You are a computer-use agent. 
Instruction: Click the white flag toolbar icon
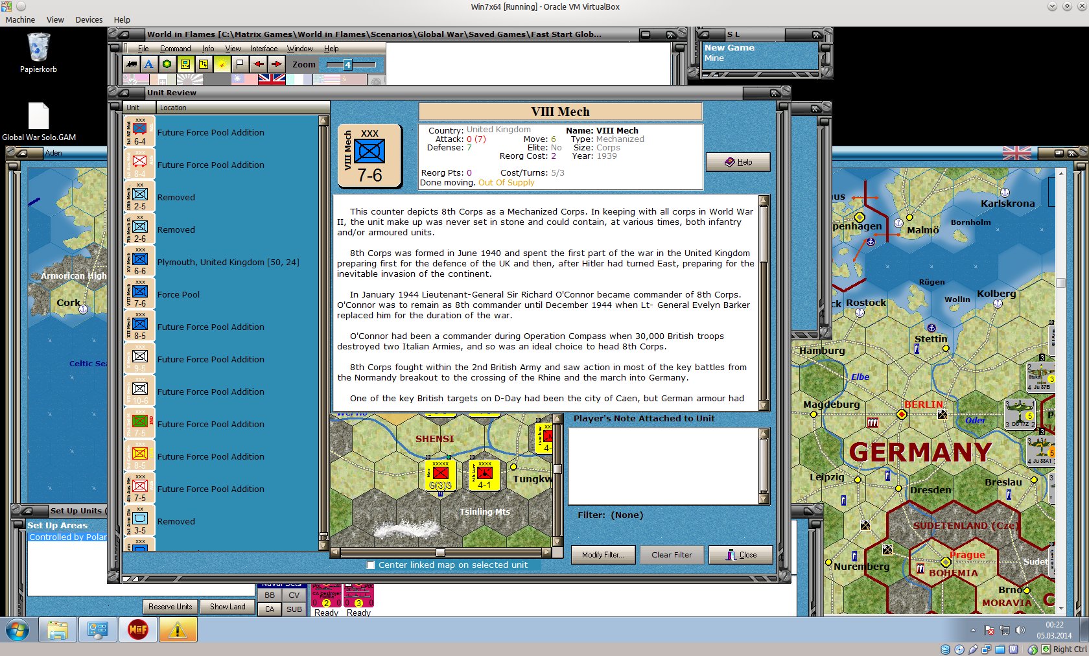point(240,64)
